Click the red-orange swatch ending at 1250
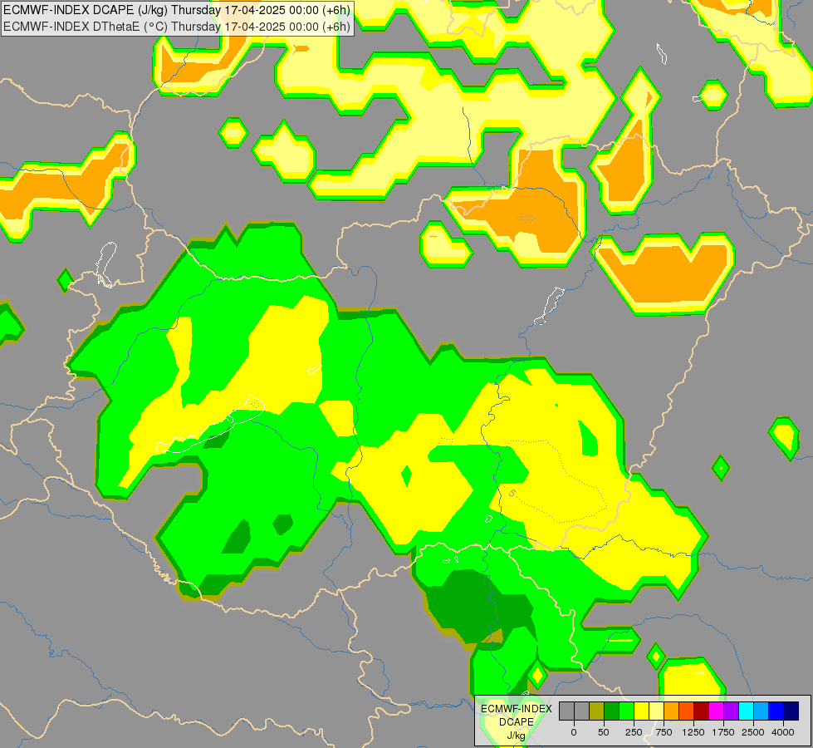Image resolution: width=813 pixels, height=748 pixels. pos(687,711)
